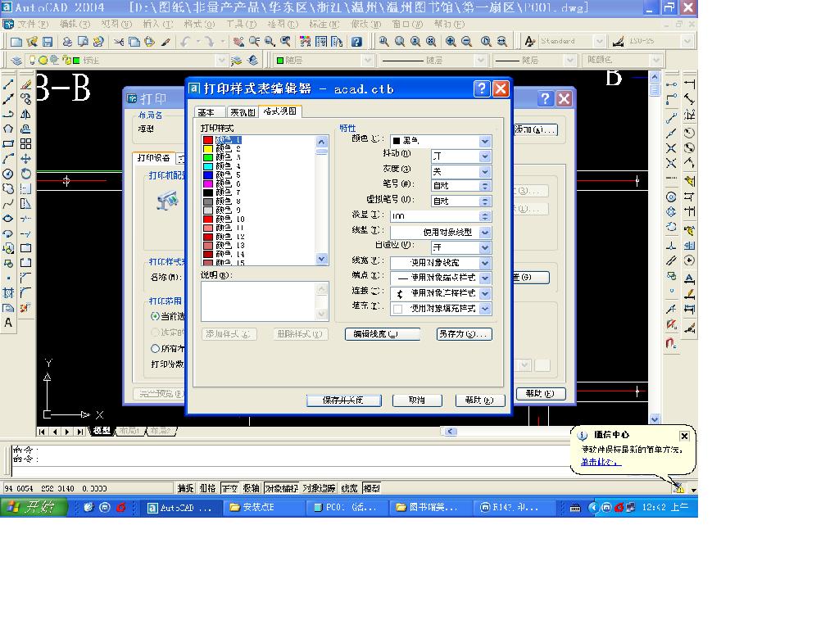Screen dimensions: 839x629
Task: Click the 保存并关闭 button
Action: click(343, 400)
